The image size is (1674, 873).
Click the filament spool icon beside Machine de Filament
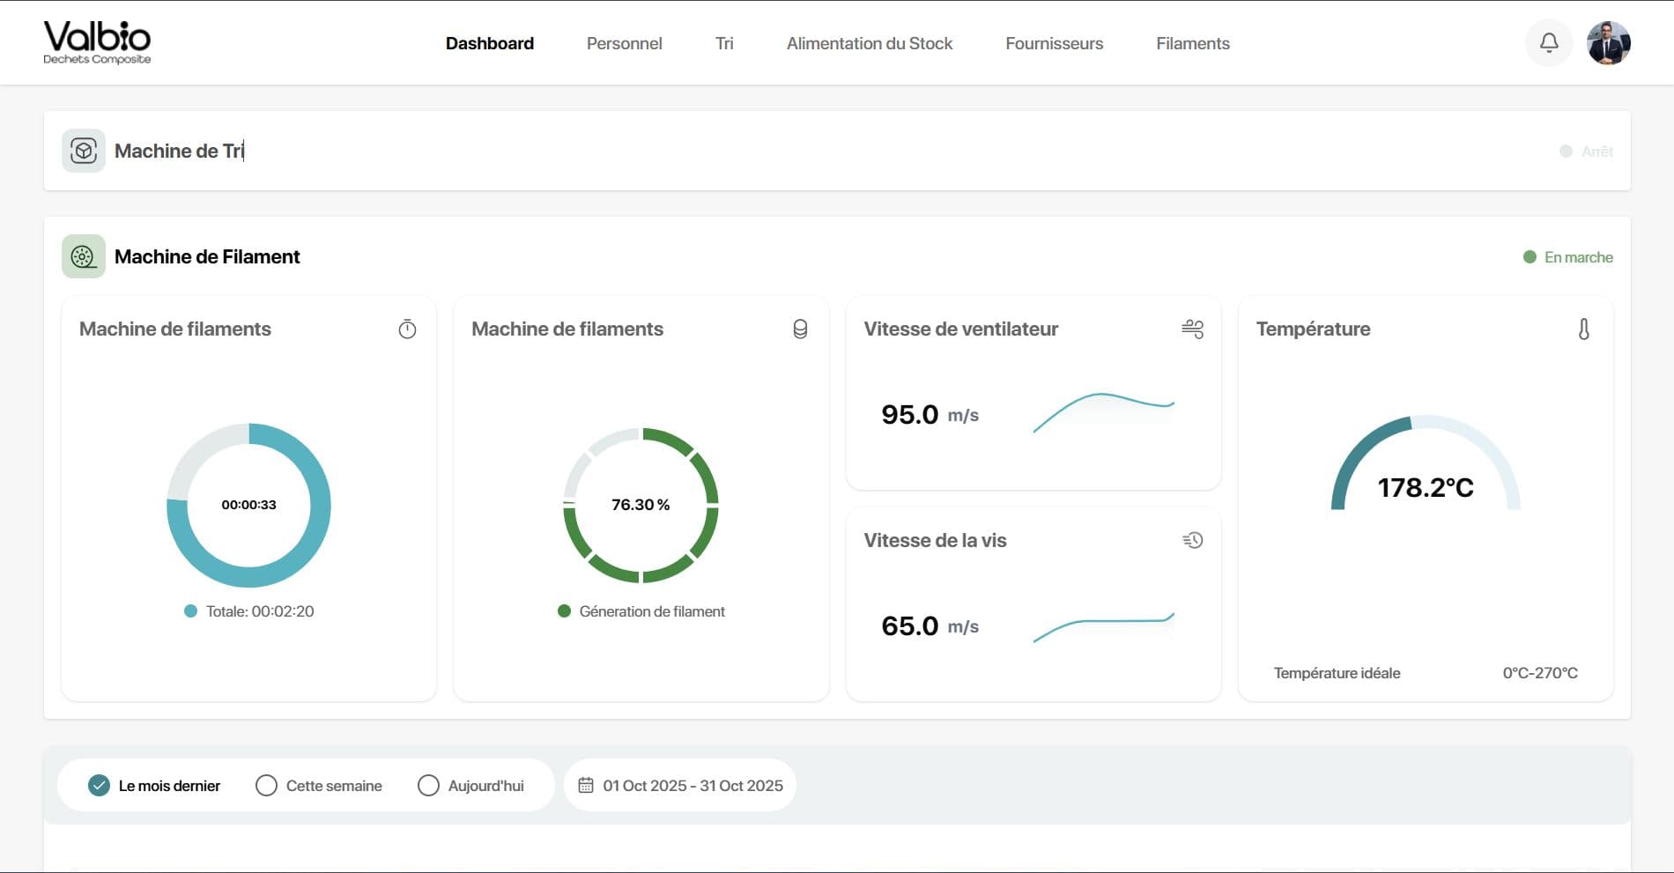pos(83,256)
